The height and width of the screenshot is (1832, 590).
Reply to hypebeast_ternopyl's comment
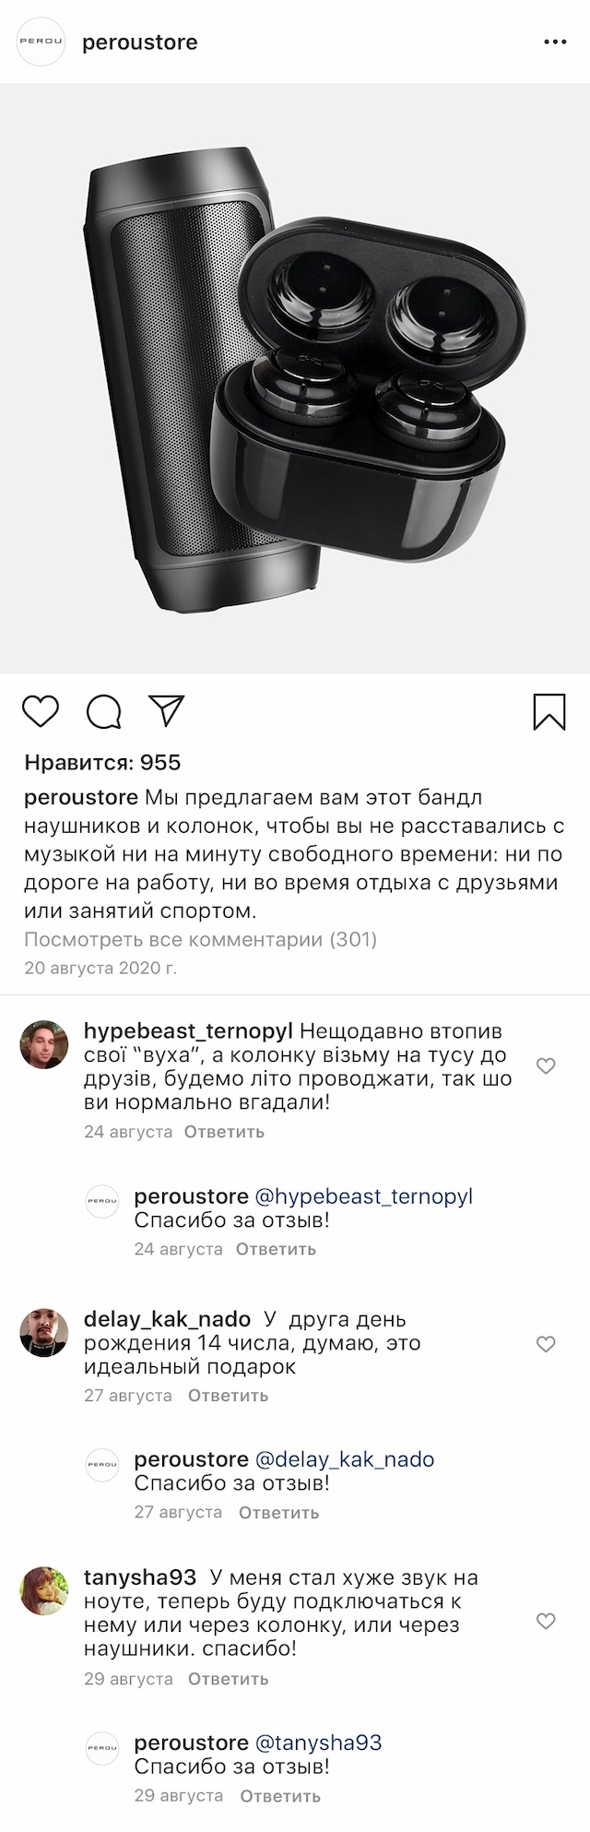pos(224,1132)
